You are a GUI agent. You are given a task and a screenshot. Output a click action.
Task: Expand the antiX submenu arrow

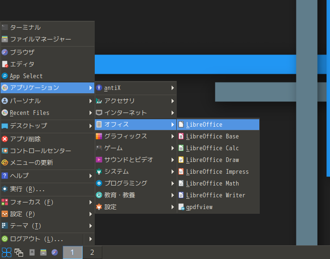pos(173,88)
